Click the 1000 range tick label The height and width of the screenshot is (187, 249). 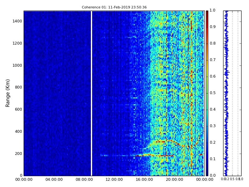17,65
